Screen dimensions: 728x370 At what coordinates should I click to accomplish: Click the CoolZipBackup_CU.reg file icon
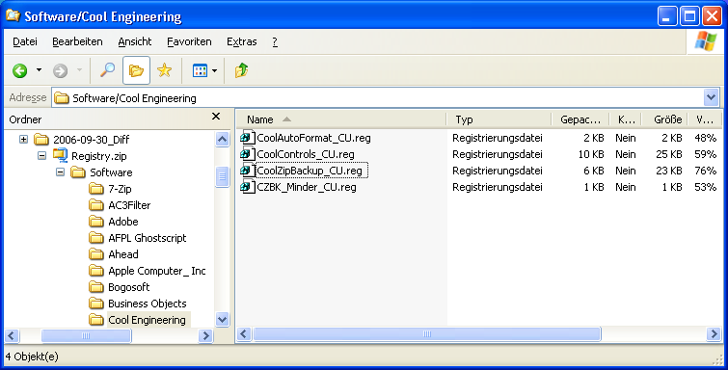pos(247,171)
